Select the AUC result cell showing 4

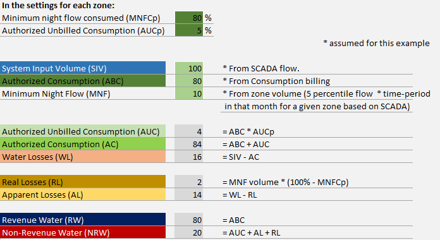click(188, 131)
